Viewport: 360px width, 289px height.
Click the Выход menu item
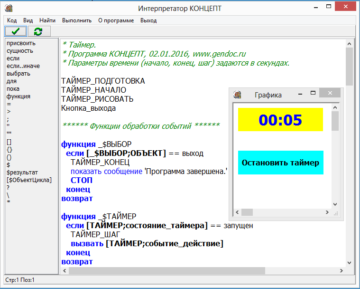click(148, 20)
